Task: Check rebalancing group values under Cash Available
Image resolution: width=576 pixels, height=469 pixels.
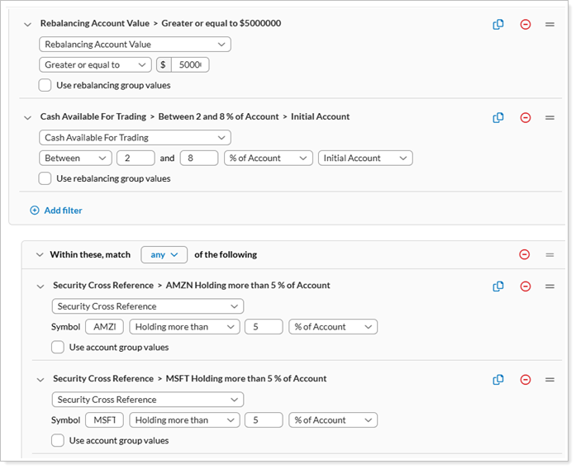Action: [x=45, y=178]
